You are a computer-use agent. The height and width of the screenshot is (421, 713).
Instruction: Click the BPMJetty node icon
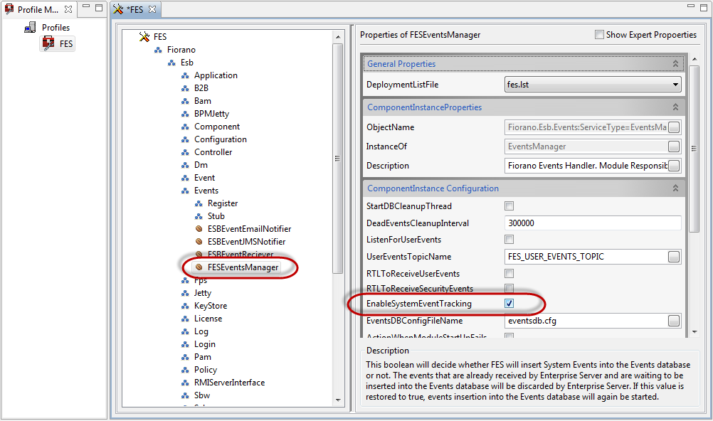coord(185,114)
